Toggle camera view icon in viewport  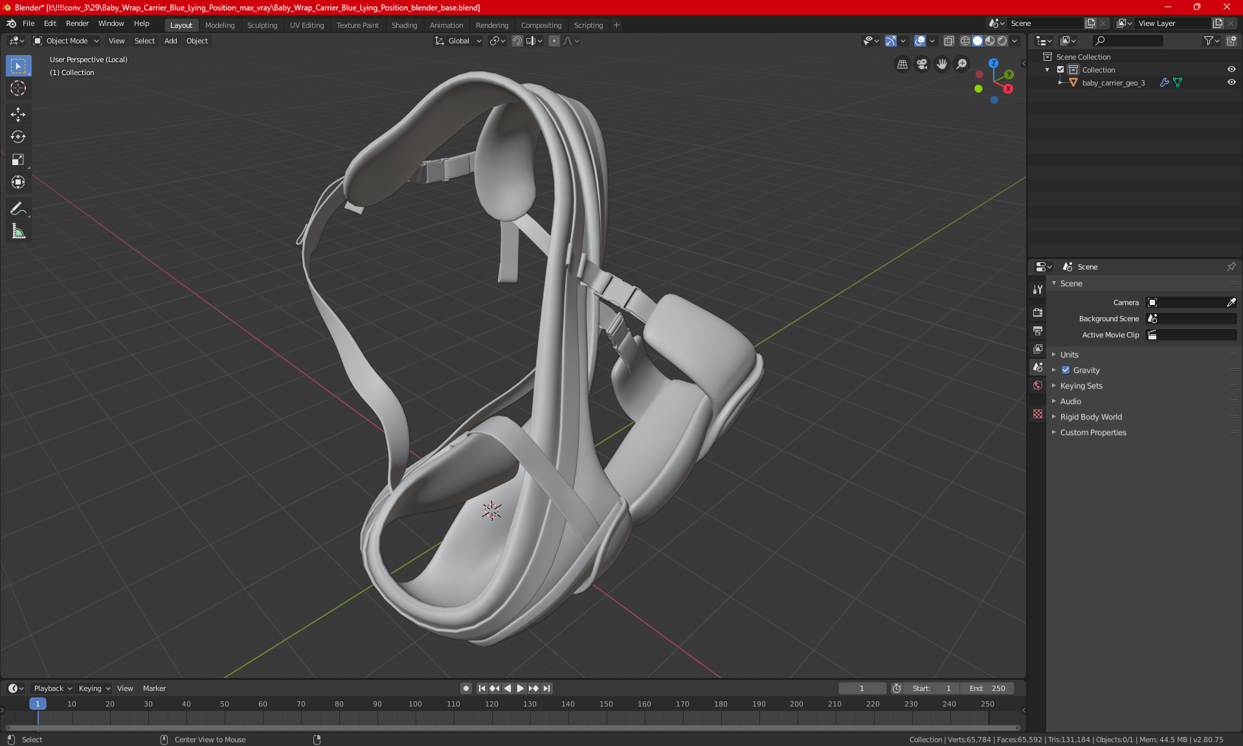922,64
